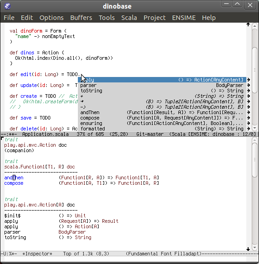This screenshot has width=259, height=264.
Task: Open the Edit menu
Action: [27, 18]
